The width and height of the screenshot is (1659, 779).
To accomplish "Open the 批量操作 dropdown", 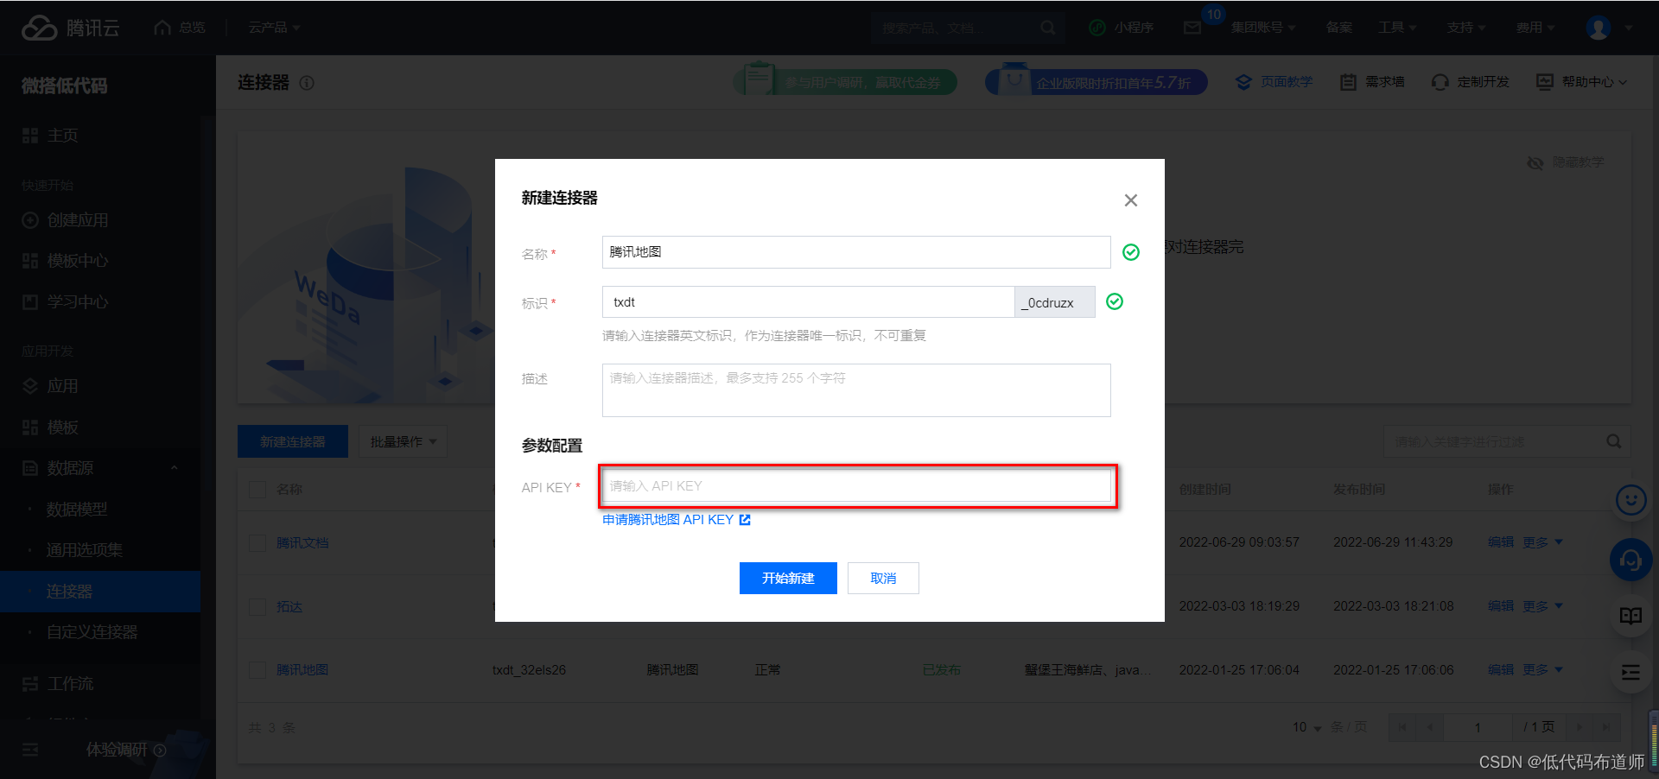I will click(404, 441).
